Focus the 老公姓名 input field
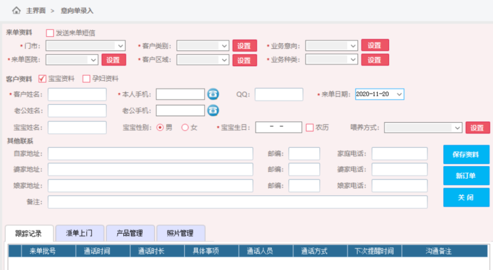The image size is (493, 270). [x=77, y=111]
